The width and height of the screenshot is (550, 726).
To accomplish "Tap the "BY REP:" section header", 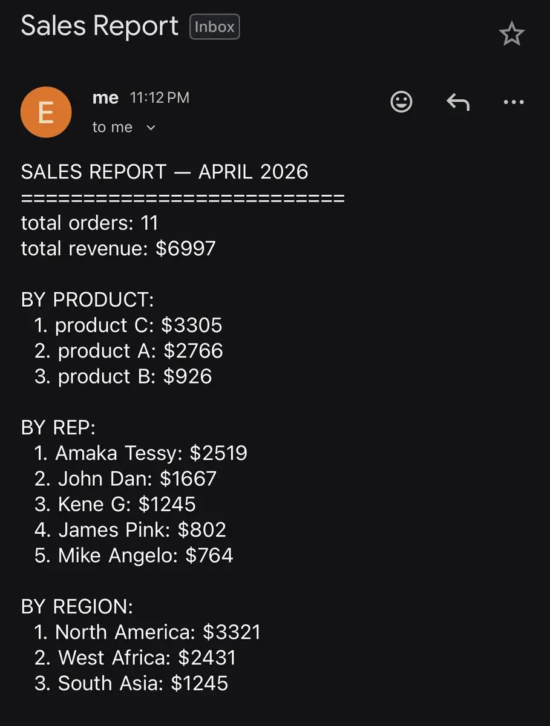I will tap(58, 428).
